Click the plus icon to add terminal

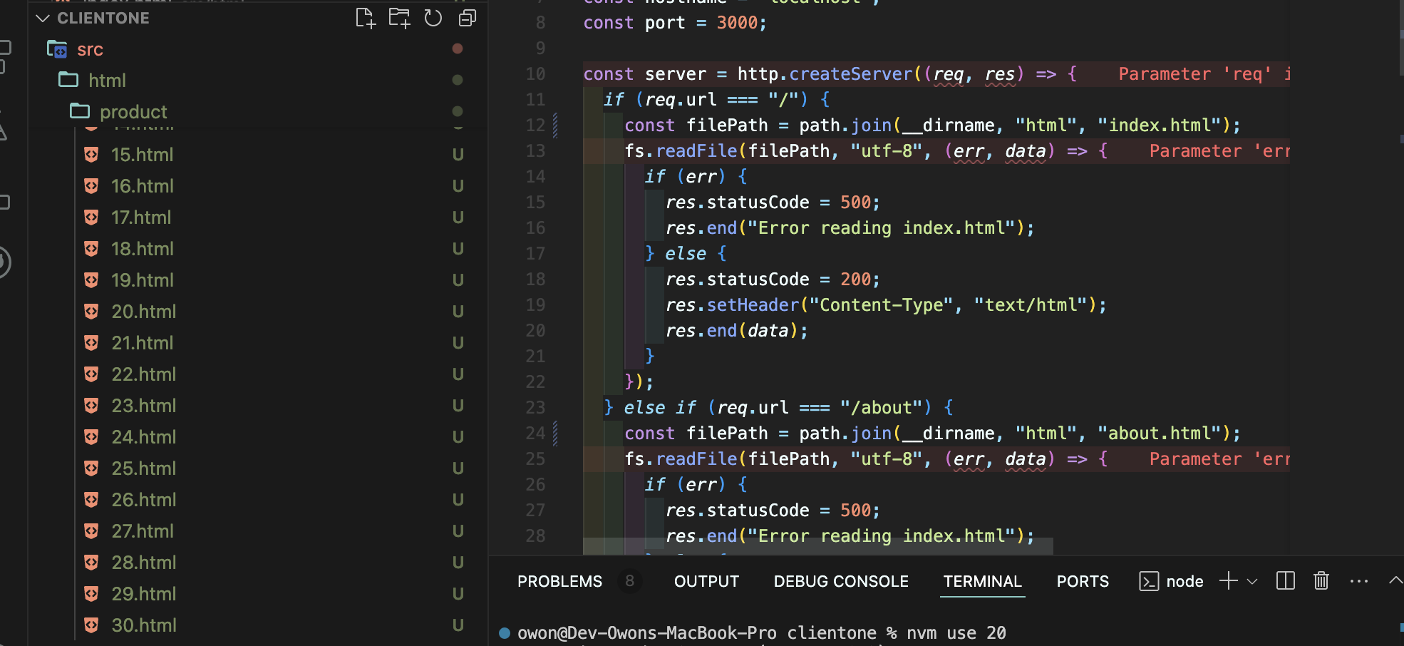(x=1228, y=581)
